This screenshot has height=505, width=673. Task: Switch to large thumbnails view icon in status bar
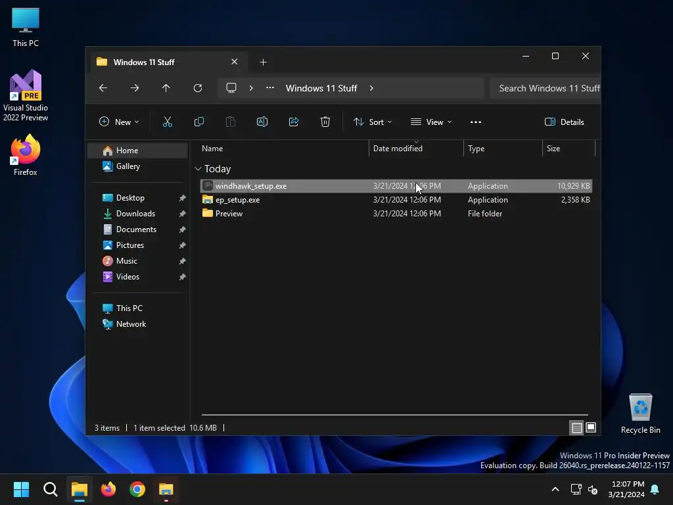(591, 427)
